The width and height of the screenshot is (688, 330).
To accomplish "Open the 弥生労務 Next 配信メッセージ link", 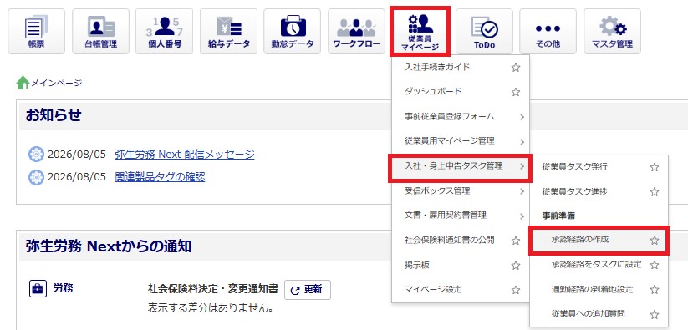I will (x=184, y=155).
